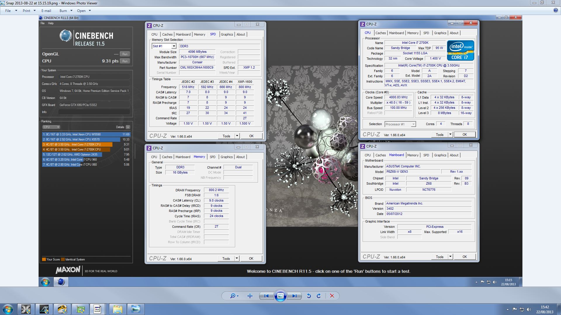
Task: Click the Cinebench taskbar icon in screenshot
Action: click(x=61, y=282)
